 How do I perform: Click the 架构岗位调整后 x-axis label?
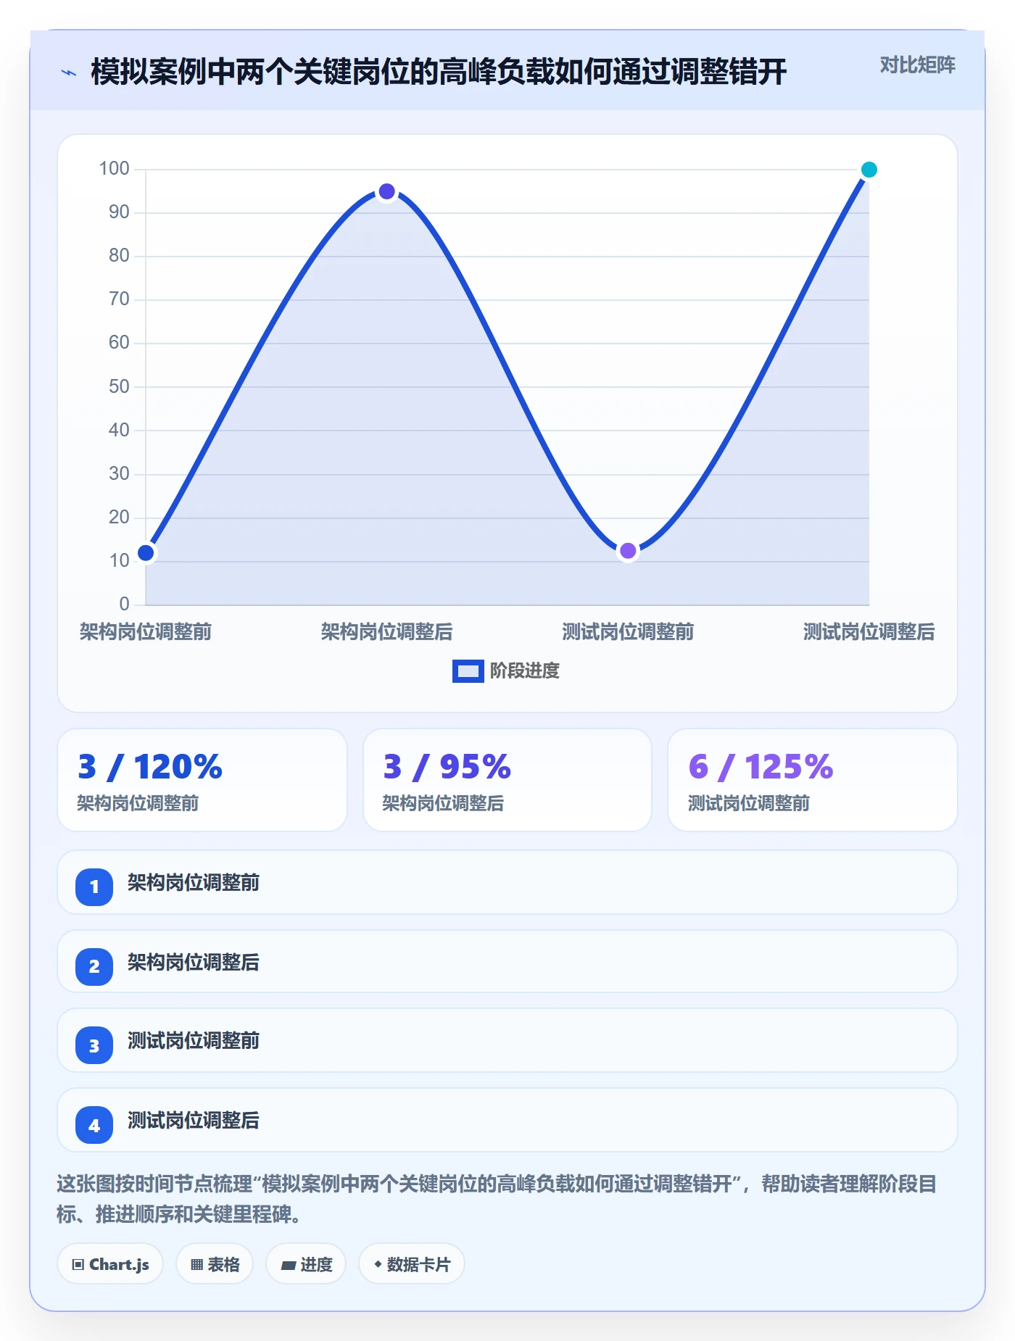pos(387,632)
